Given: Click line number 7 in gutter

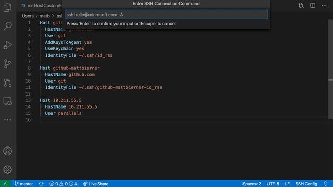Looking at the screenshot, I should click(x=29, y=61).
